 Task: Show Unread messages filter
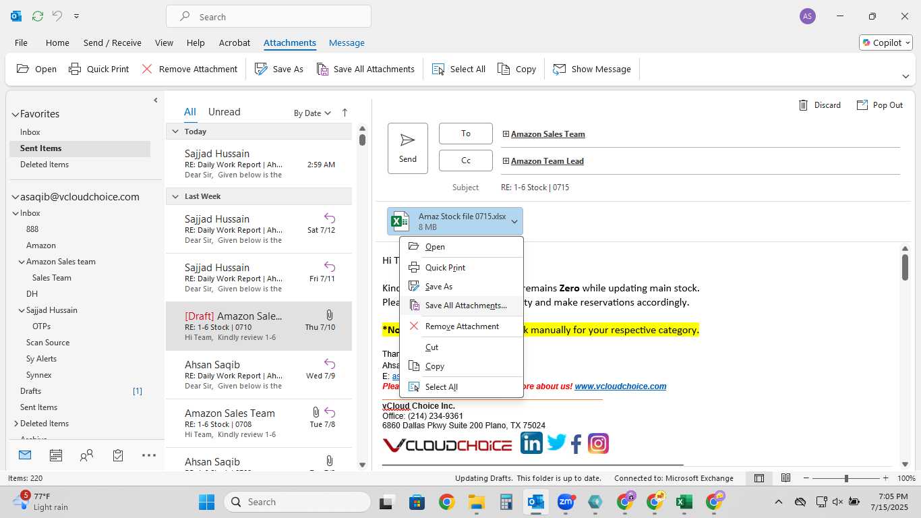pyautogui.click(x=224, y=112)
